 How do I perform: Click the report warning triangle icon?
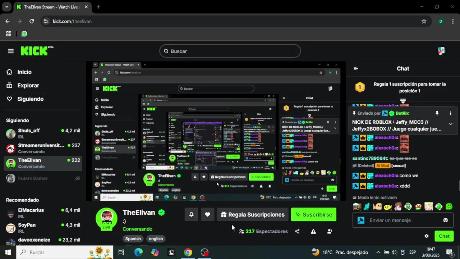tap(313, 231)
